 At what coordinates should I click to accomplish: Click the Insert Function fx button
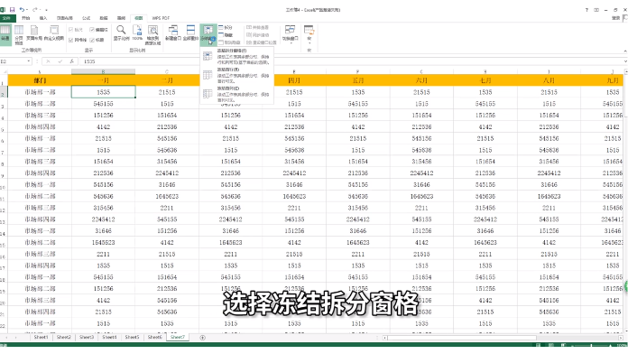pos(71,61)
